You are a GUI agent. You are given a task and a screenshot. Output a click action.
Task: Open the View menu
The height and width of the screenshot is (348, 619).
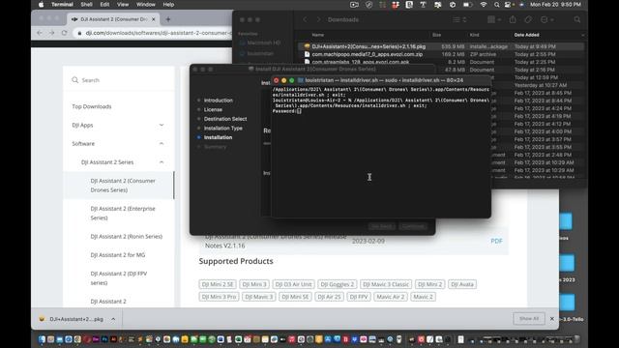coord(123,5)
